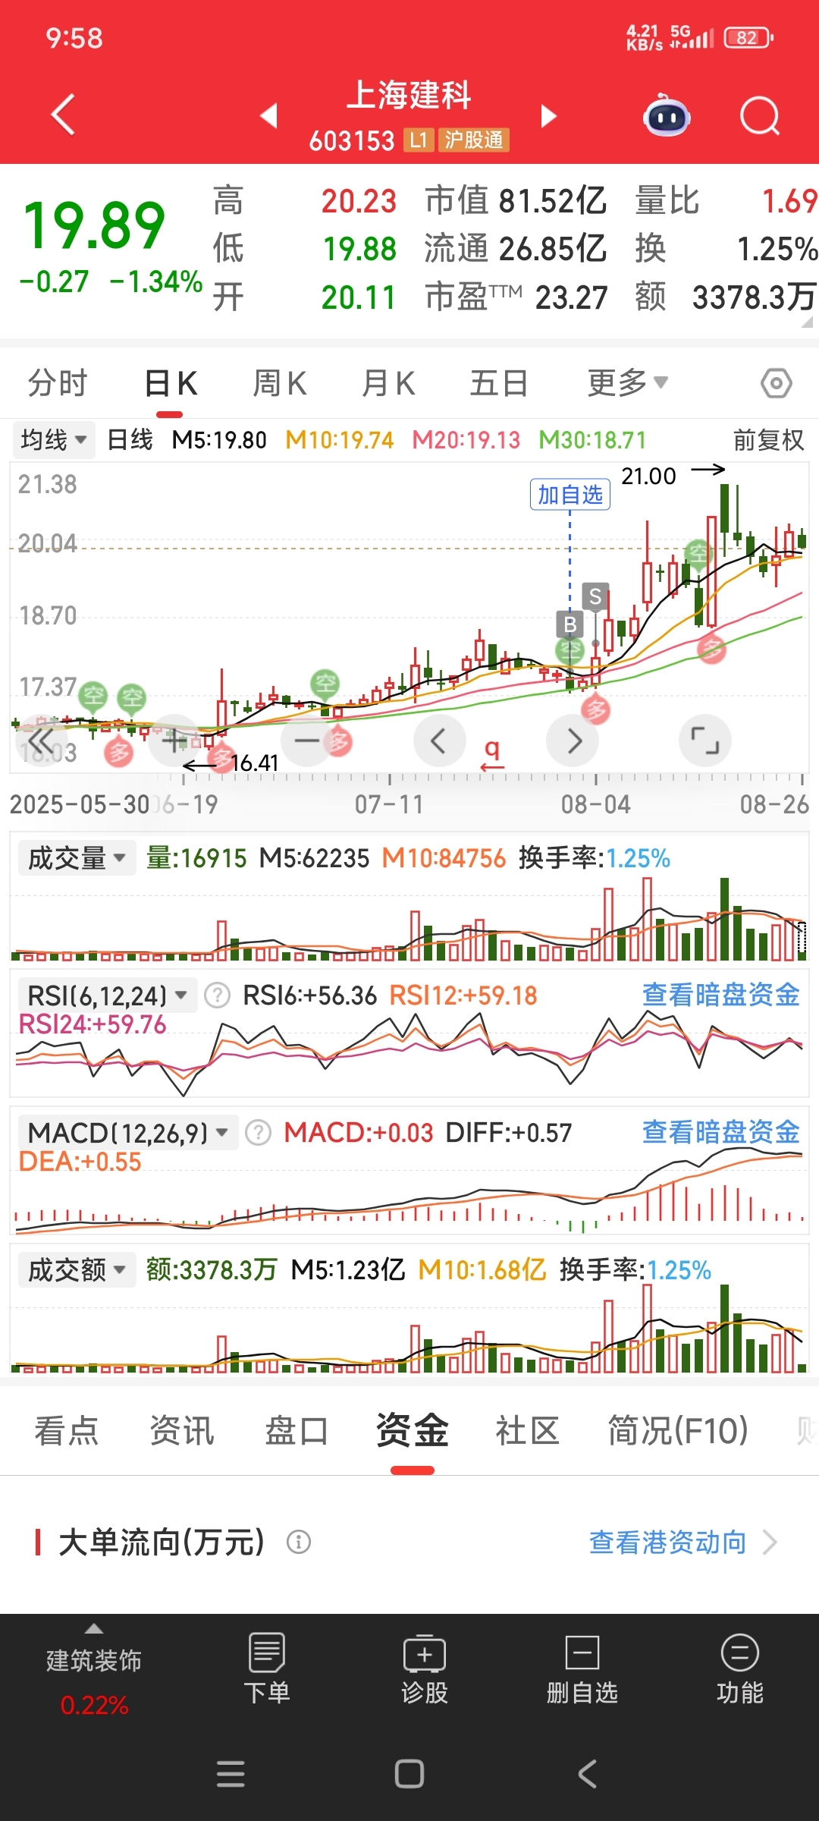Open the 更多 period dropdown
The height and width of the screenshot is (1821, 819).
[628, 383]
